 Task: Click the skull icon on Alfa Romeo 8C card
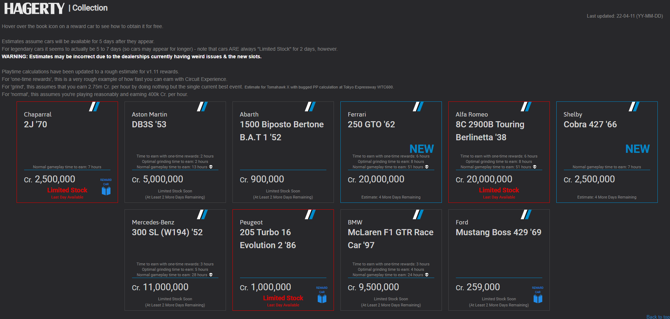[535, 167]
